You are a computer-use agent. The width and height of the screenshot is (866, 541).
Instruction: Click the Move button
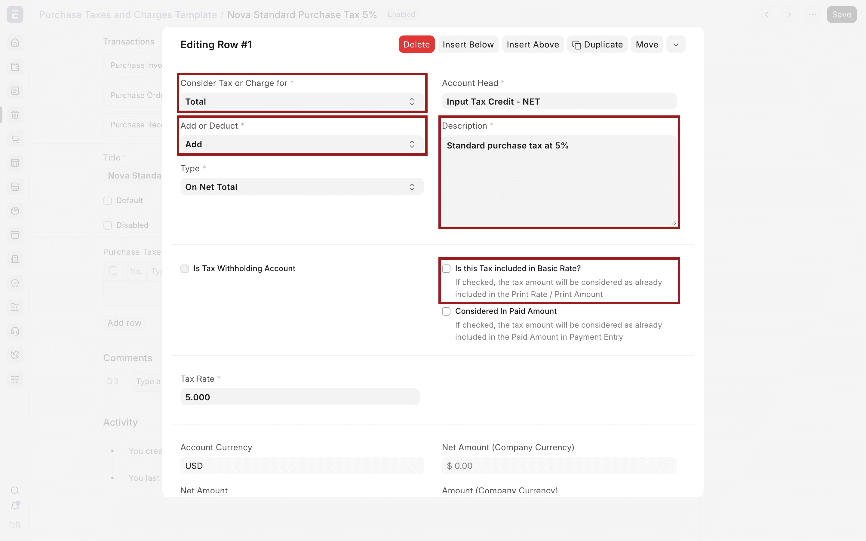click(x=646, y=45)
